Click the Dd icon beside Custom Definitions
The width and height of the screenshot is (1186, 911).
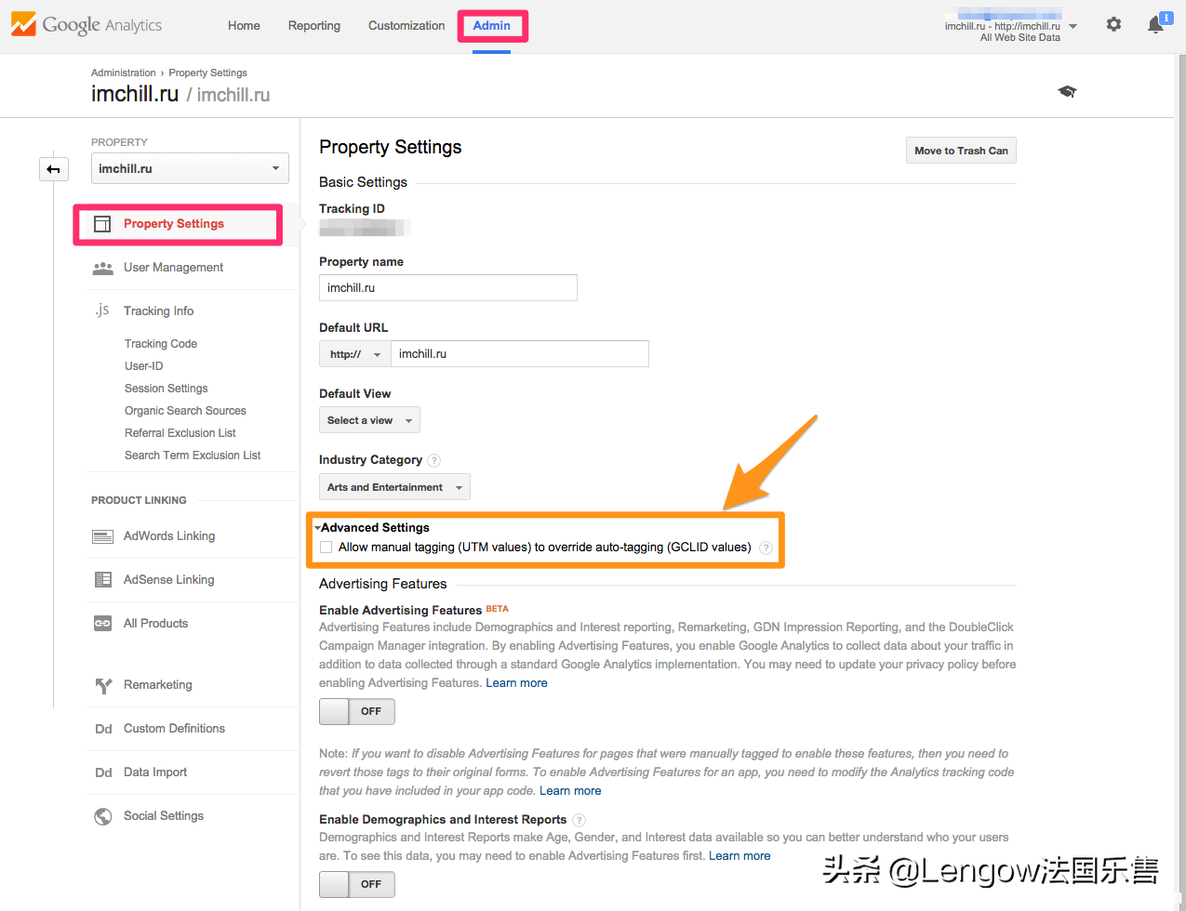tap(103, 729)
